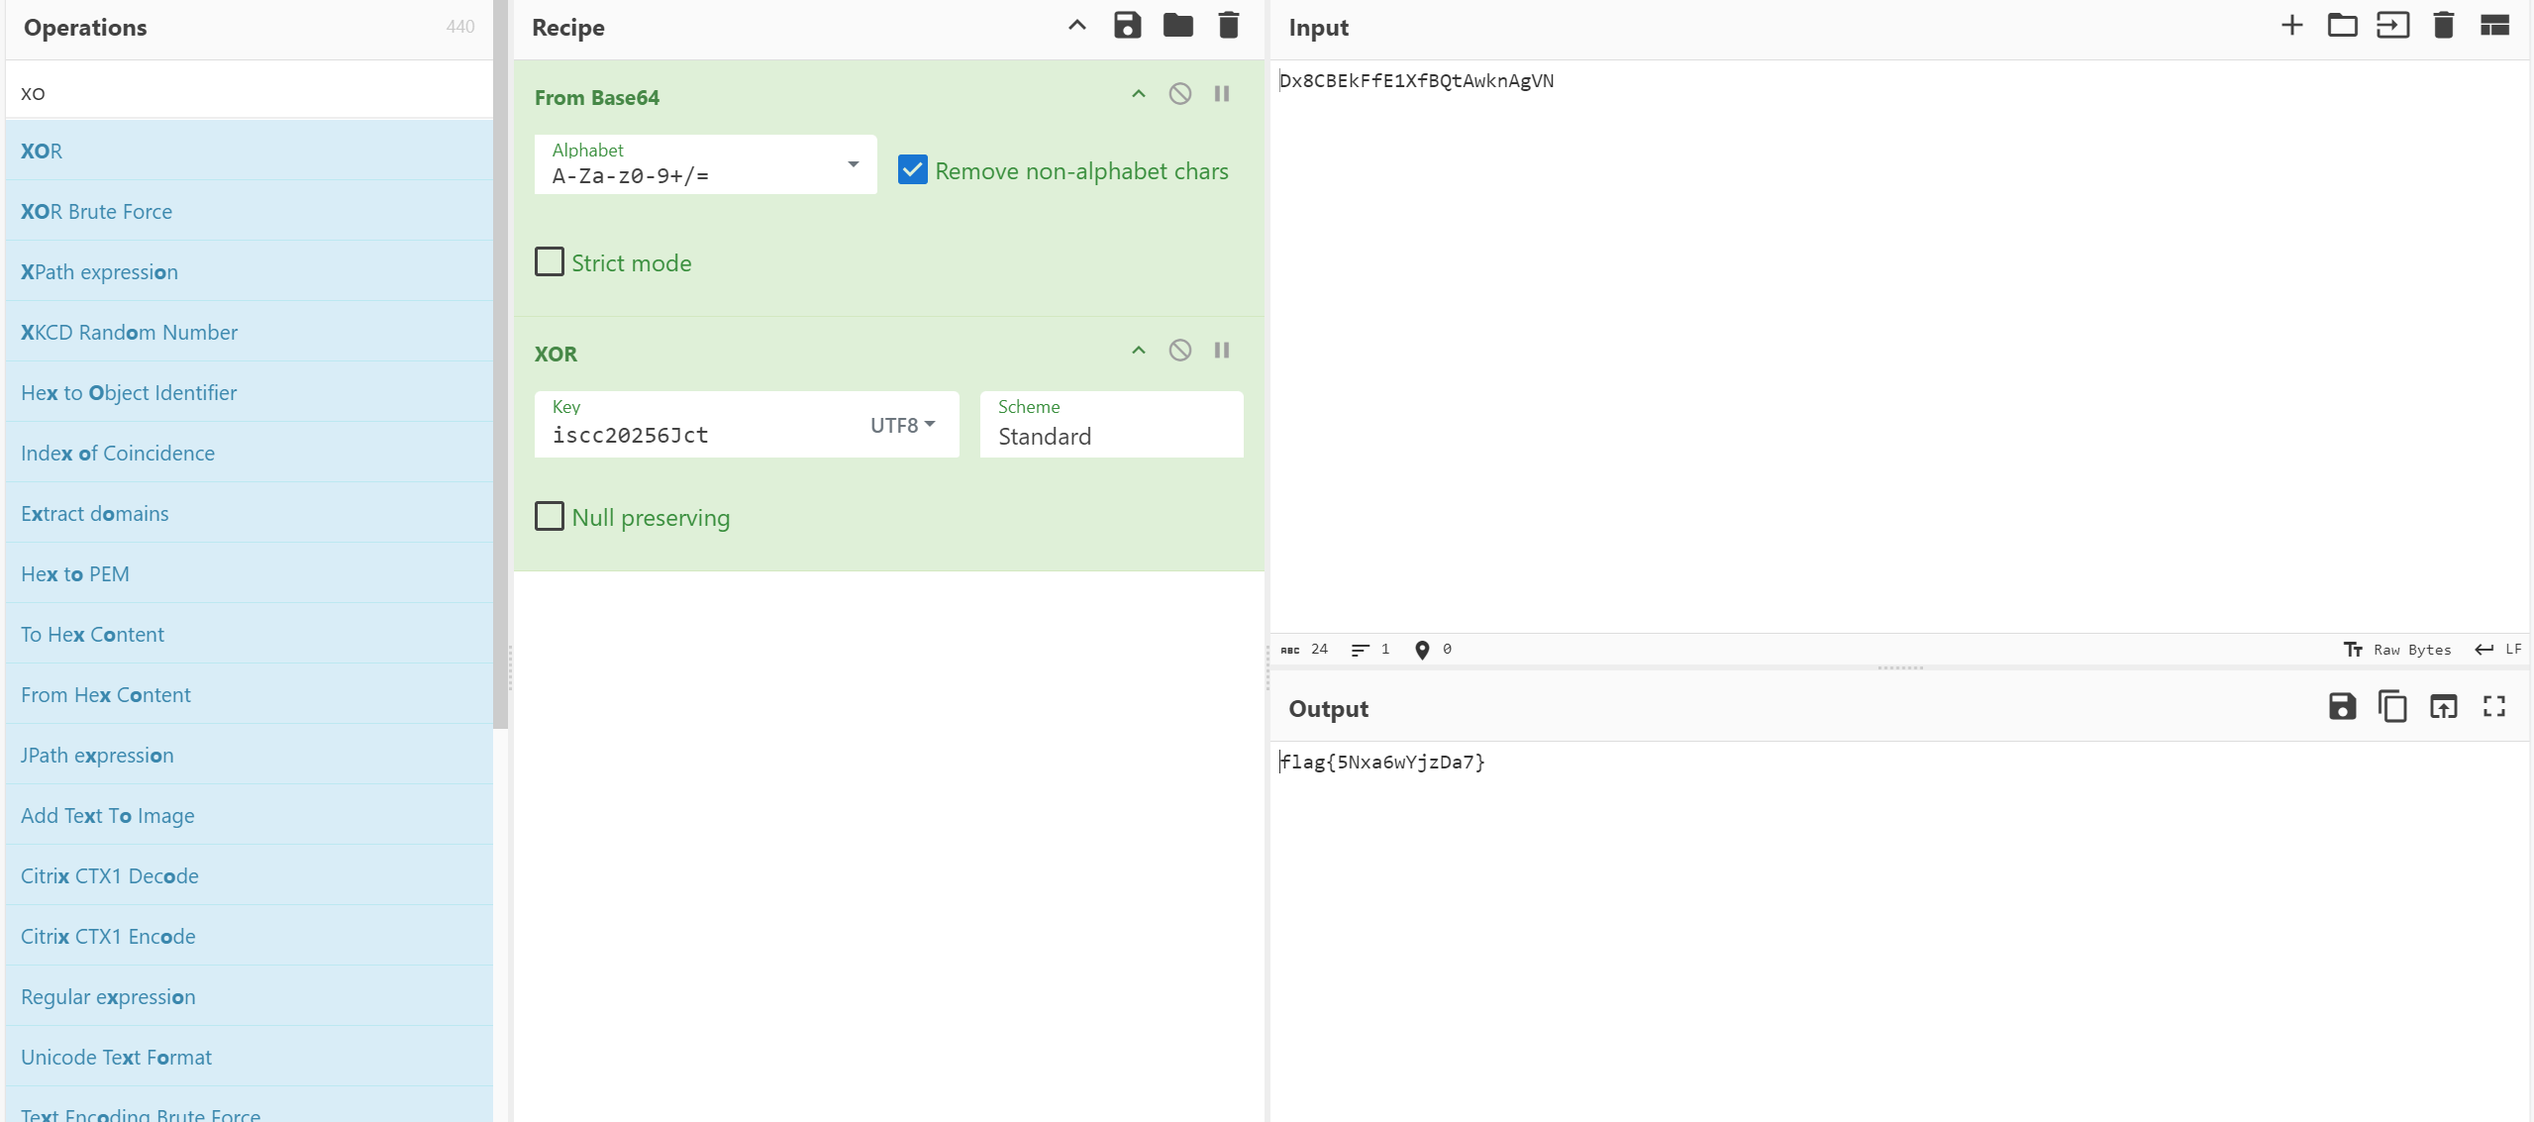Disable the From Base64 operation

(1179, 94)
